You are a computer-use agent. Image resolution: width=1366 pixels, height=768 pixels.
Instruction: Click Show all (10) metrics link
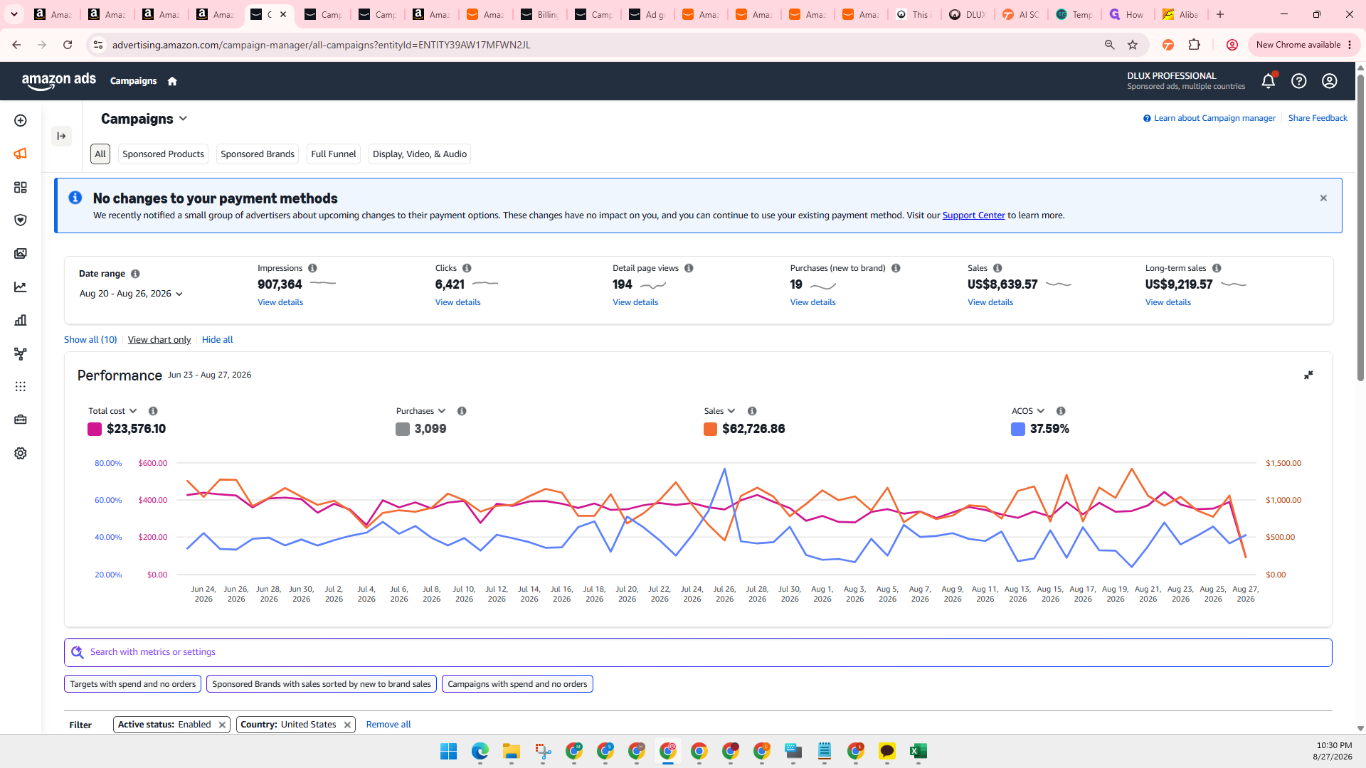click(x=90, y=340)
